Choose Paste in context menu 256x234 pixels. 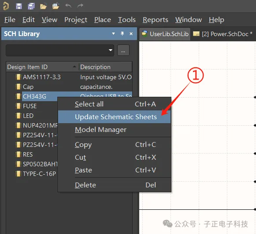click(x=115, y=170)
